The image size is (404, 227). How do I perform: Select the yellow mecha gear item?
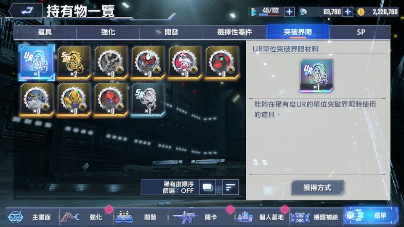[74, 100]
